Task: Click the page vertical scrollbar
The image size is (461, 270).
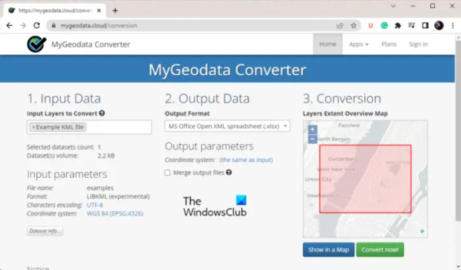Action: (458, 131)
